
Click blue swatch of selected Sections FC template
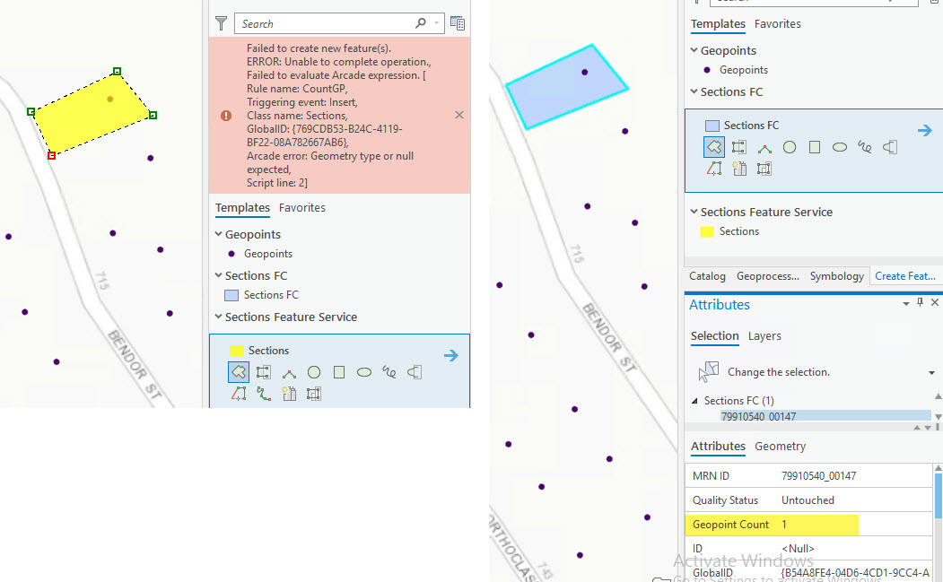coord(712,126)
